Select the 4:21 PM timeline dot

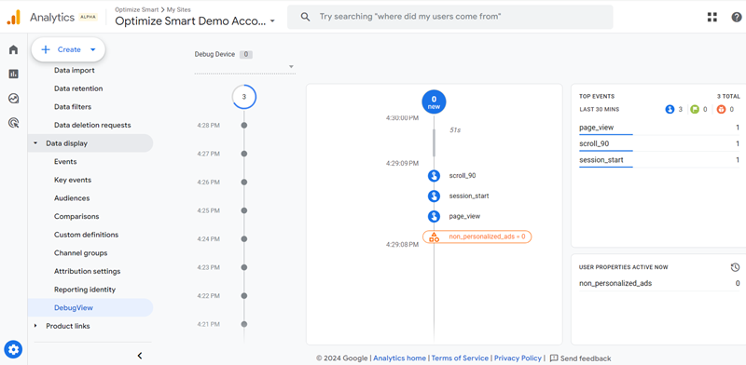point(244,324)
